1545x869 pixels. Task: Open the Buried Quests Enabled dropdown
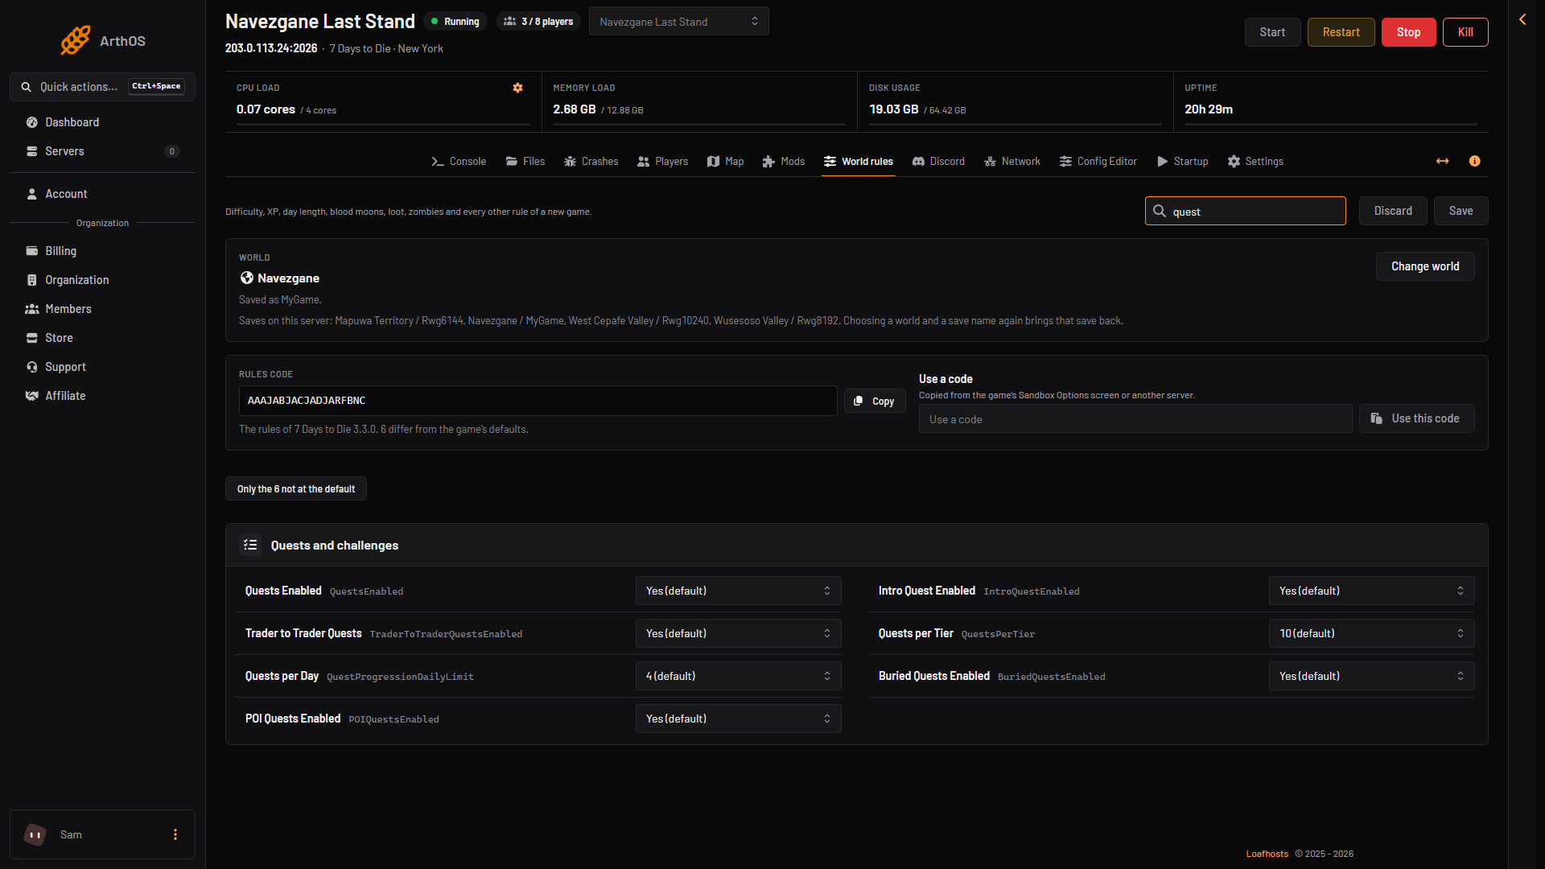pos(1372,676)
